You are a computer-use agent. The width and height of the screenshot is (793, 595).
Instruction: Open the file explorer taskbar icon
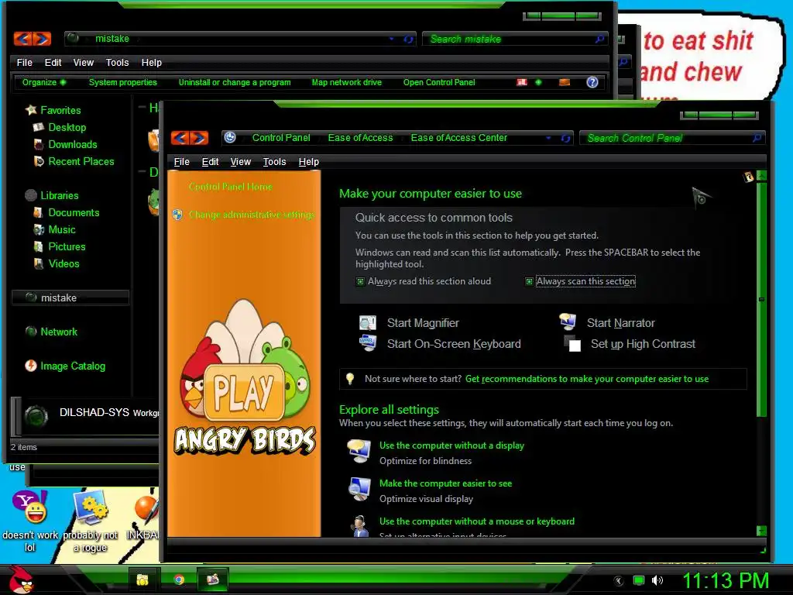pos(142,580)
